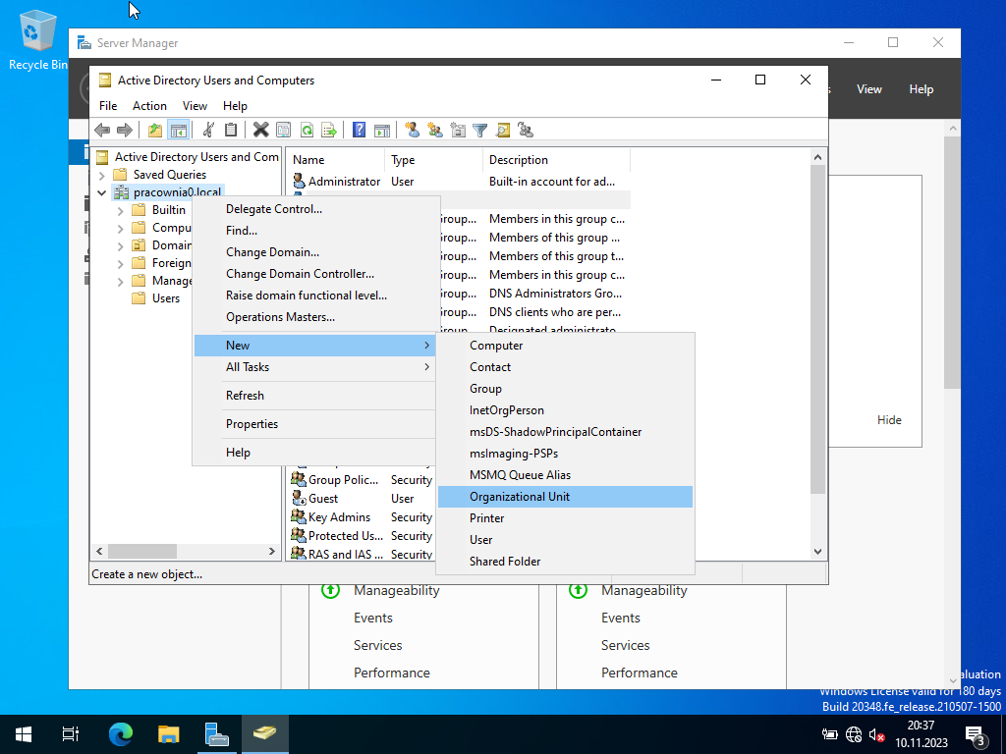Click Hide in the Server Manager window
The height and width of the screenshot is (754, 1006).
[x=889, y=420]
